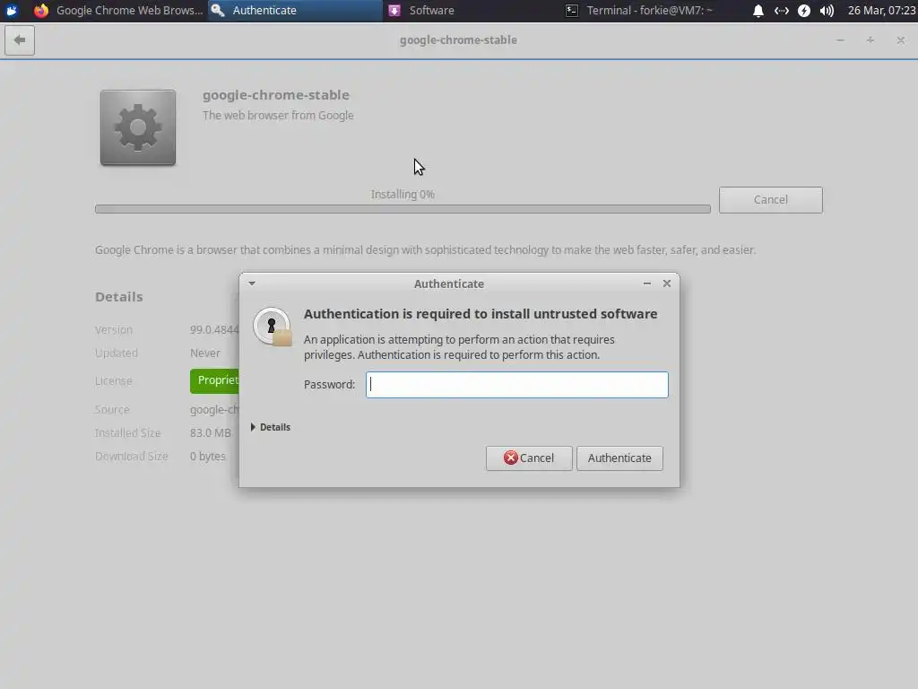Viewport: 918px width, 689px height.
Task: Click the Firefox icon in the taskbar
Action: (41, 11)
